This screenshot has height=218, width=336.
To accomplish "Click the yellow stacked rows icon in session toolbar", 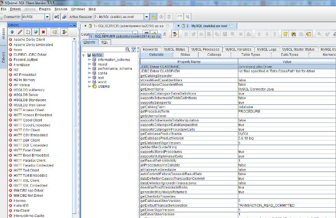I will point(285,34).
